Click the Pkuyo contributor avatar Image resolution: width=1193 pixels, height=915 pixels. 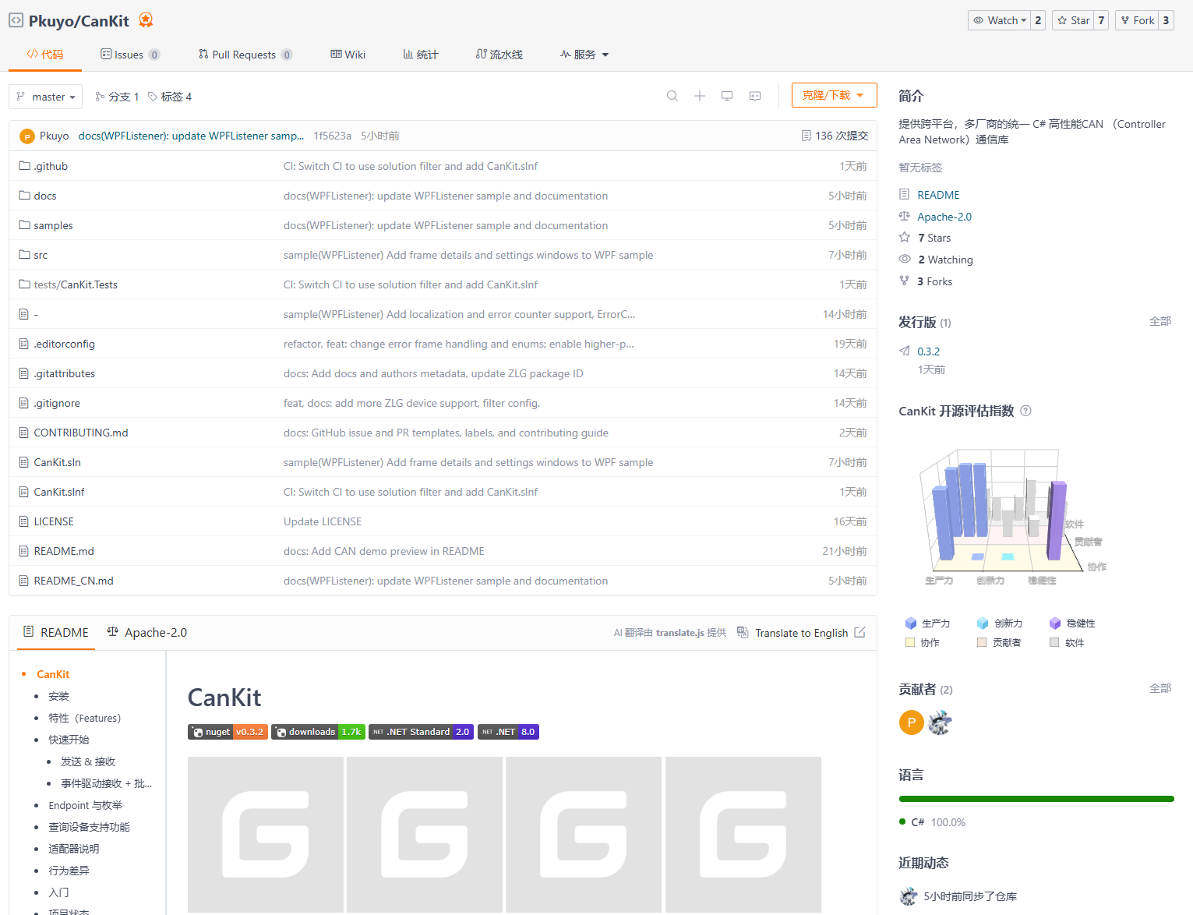[911, 722]
